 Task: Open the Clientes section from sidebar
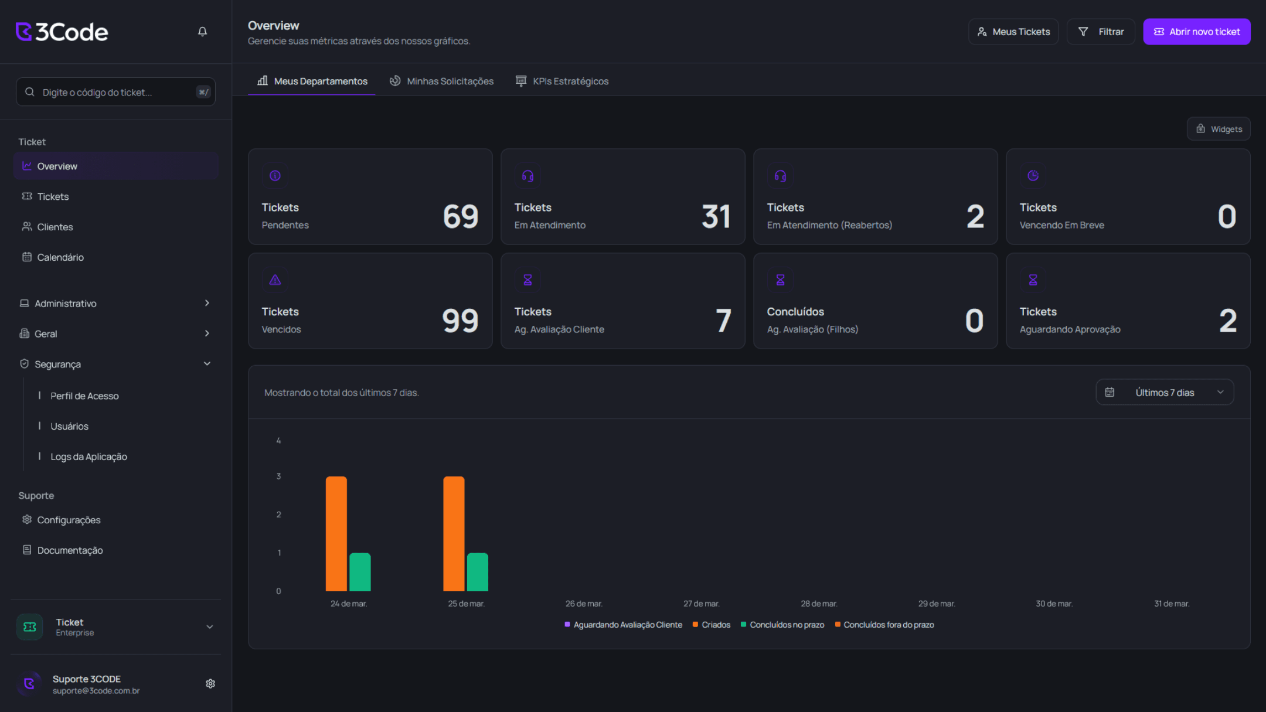pyautogui.click(x=55, y=227)
